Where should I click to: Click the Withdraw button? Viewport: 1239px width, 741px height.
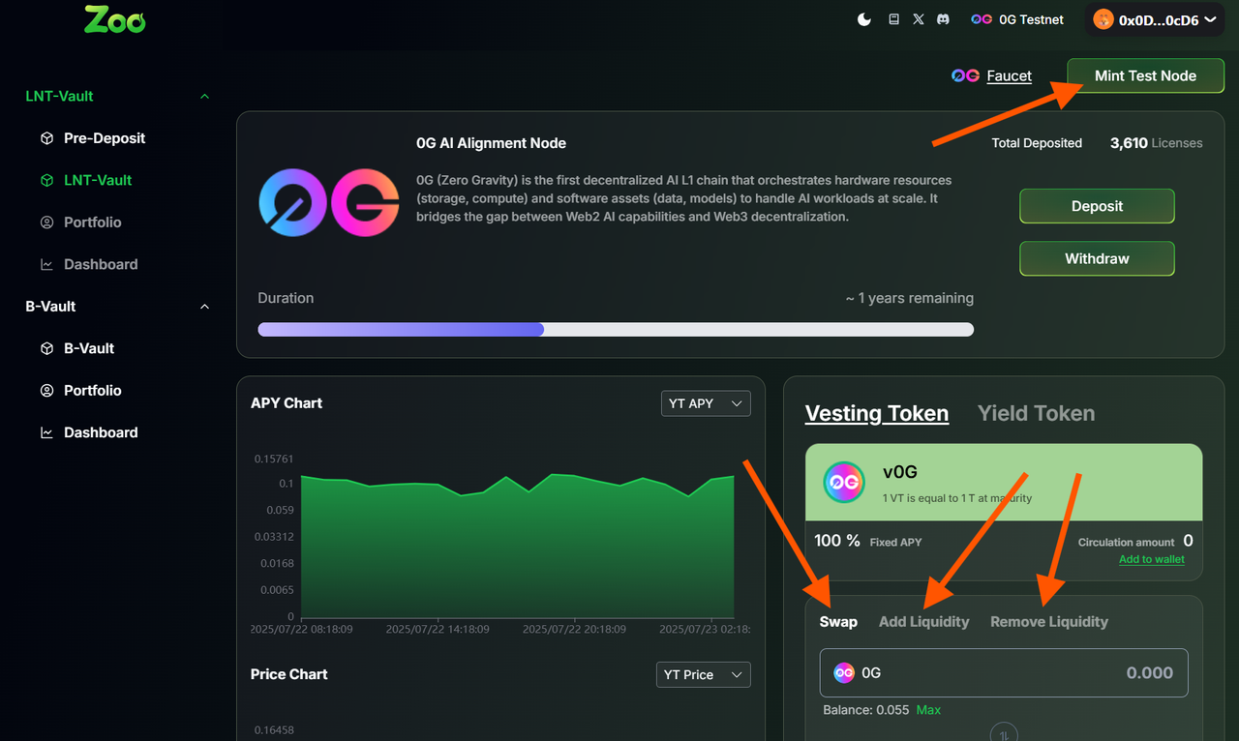pos(1097,258)
